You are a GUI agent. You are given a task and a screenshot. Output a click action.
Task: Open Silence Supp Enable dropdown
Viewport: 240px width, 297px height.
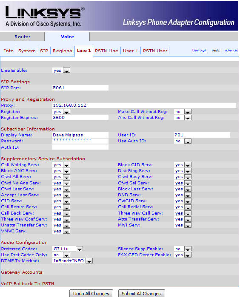pyautogui.click(x=183, y=249)
